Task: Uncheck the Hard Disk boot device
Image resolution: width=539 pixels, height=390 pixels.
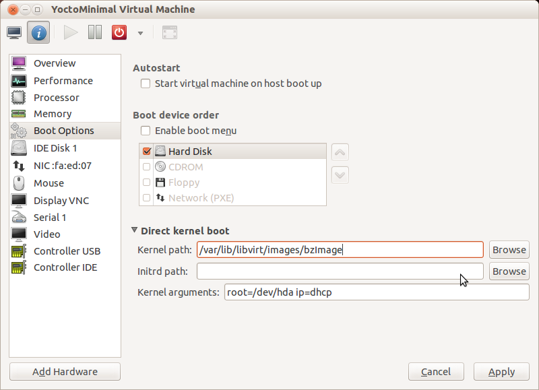Action: (x=147, y=152)
